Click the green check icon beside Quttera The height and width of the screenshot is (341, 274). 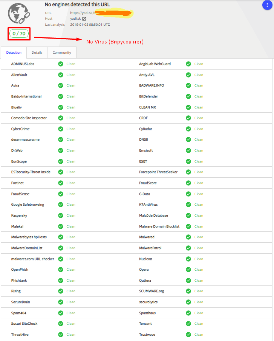click(x=188, y=281)
